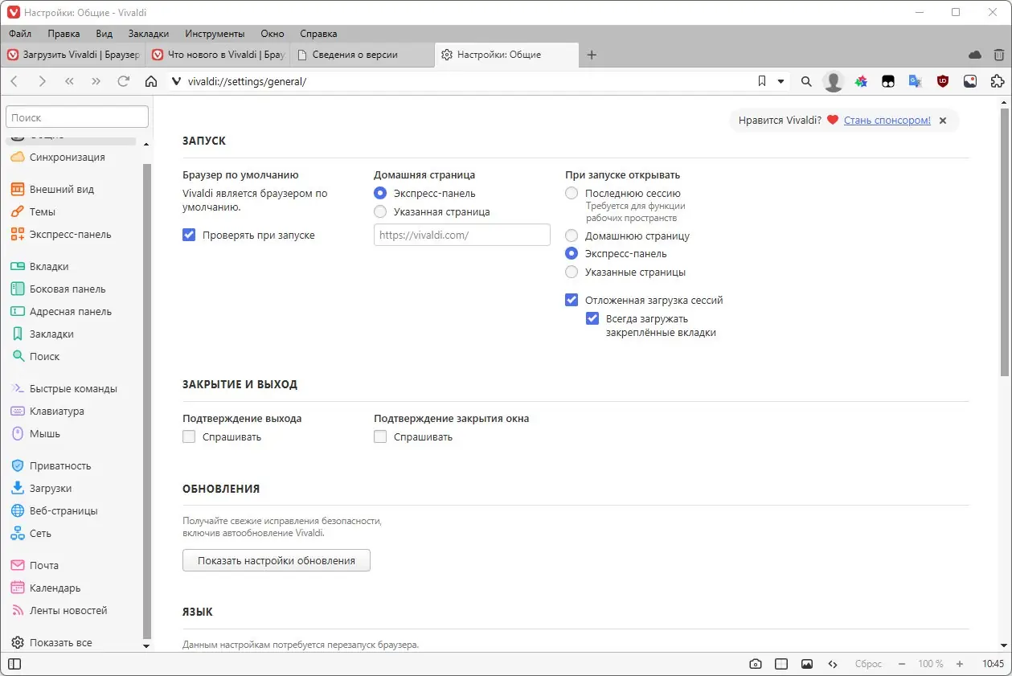Open the user profile avatar
This screenshot has width=1012, height=676.
(x=834, y=81)
